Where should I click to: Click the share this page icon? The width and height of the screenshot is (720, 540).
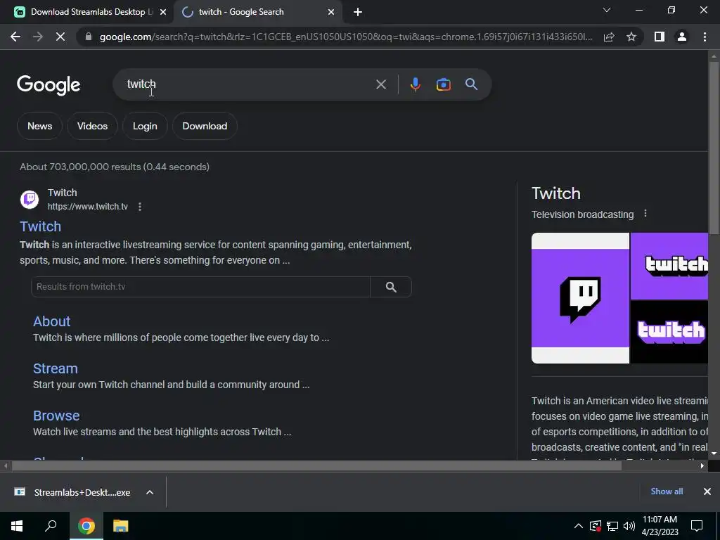(x=609, y=37)
